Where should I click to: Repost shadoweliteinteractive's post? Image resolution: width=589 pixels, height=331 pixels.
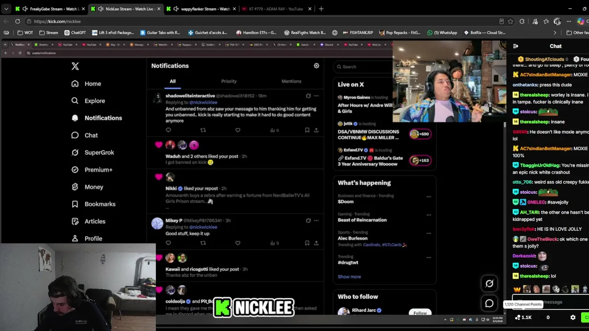click(203, 130)
